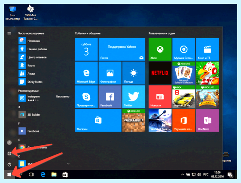Open the Twitter tile
The image size is (241, 183).
[134, 97]
